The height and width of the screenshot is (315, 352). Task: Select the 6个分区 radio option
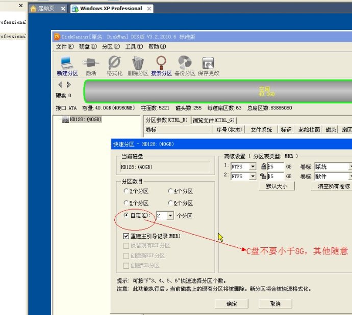[170, 203]
